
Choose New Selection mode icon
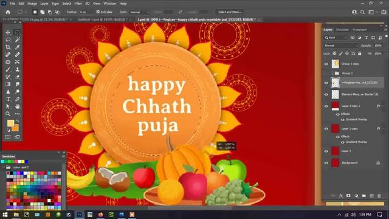(35, 12)
